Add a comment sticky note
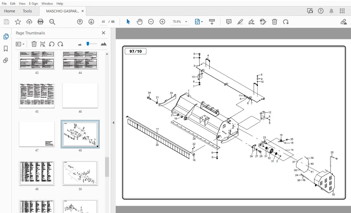This screenshot has height=213, width=351. click(229, 22)
